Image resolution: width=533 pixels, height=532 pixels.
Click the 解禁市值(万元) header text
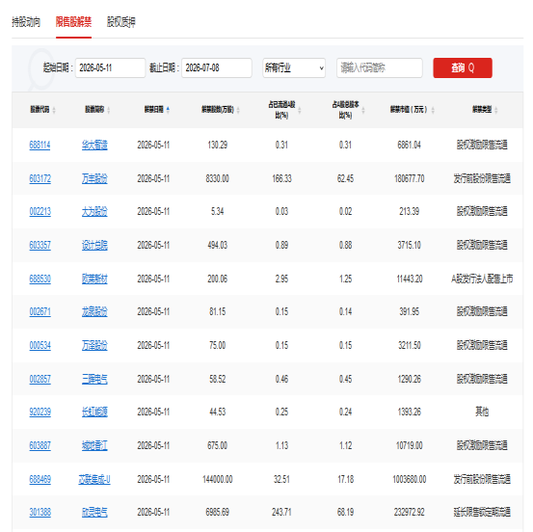coord(409,110)
